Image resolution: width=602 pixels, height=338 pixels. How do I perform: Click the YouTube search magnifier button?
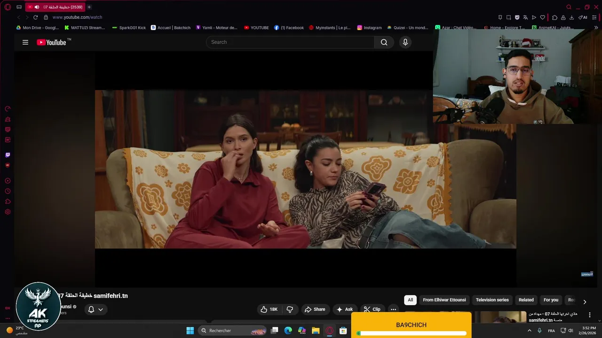click(384, 42)
